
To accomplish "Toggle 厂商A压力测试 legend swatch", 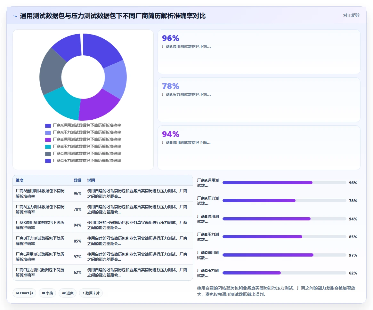I will [48, 133].
